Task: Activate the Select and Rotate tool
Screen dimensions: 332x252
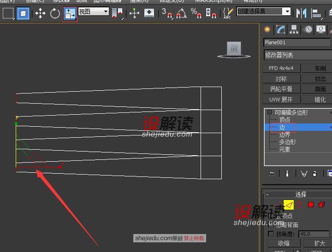Action: point(55,13)
